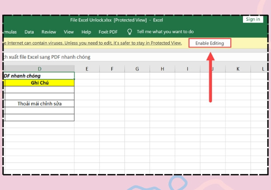Select column D header

click(x=39, y=69)
